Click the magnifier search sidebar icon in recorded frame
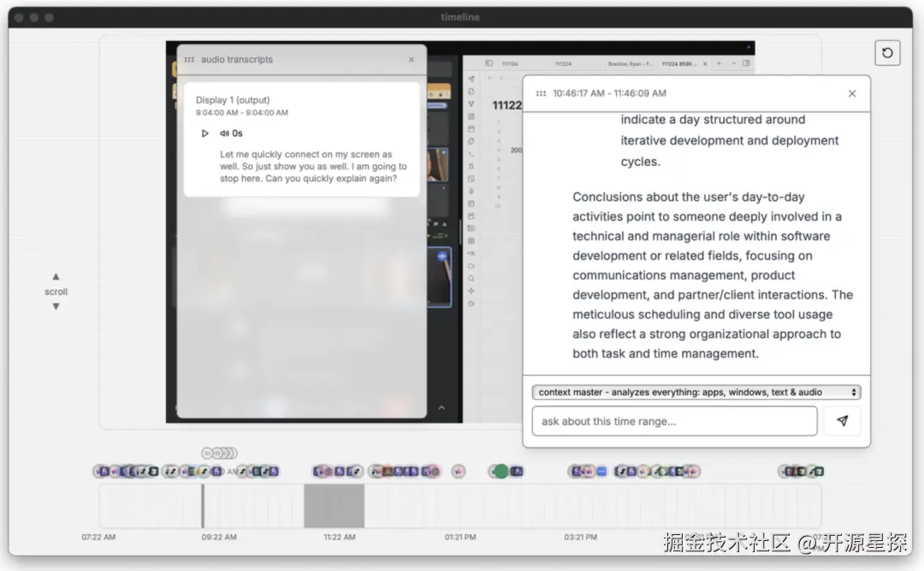Screen dimensions: 924x571 point(471,279)
